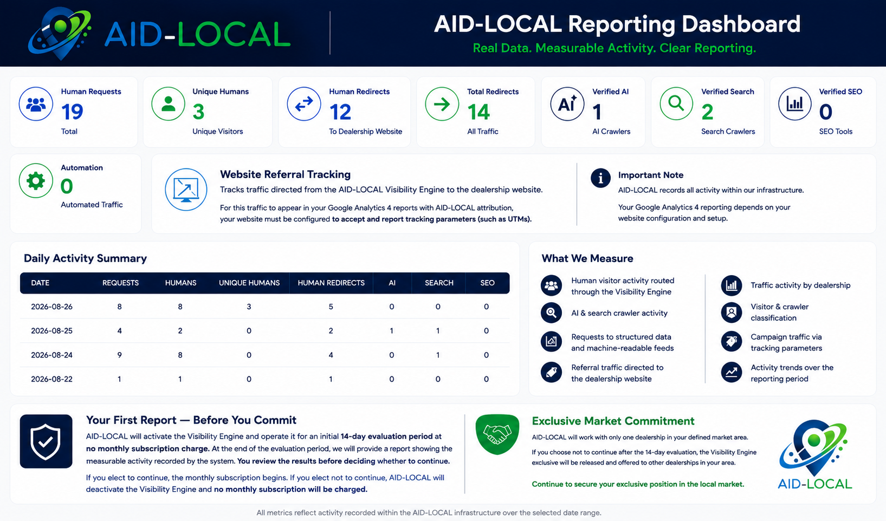Click the AID-LOCAL logo in the footer card
The image size is (886, 521).
[814, 454]
